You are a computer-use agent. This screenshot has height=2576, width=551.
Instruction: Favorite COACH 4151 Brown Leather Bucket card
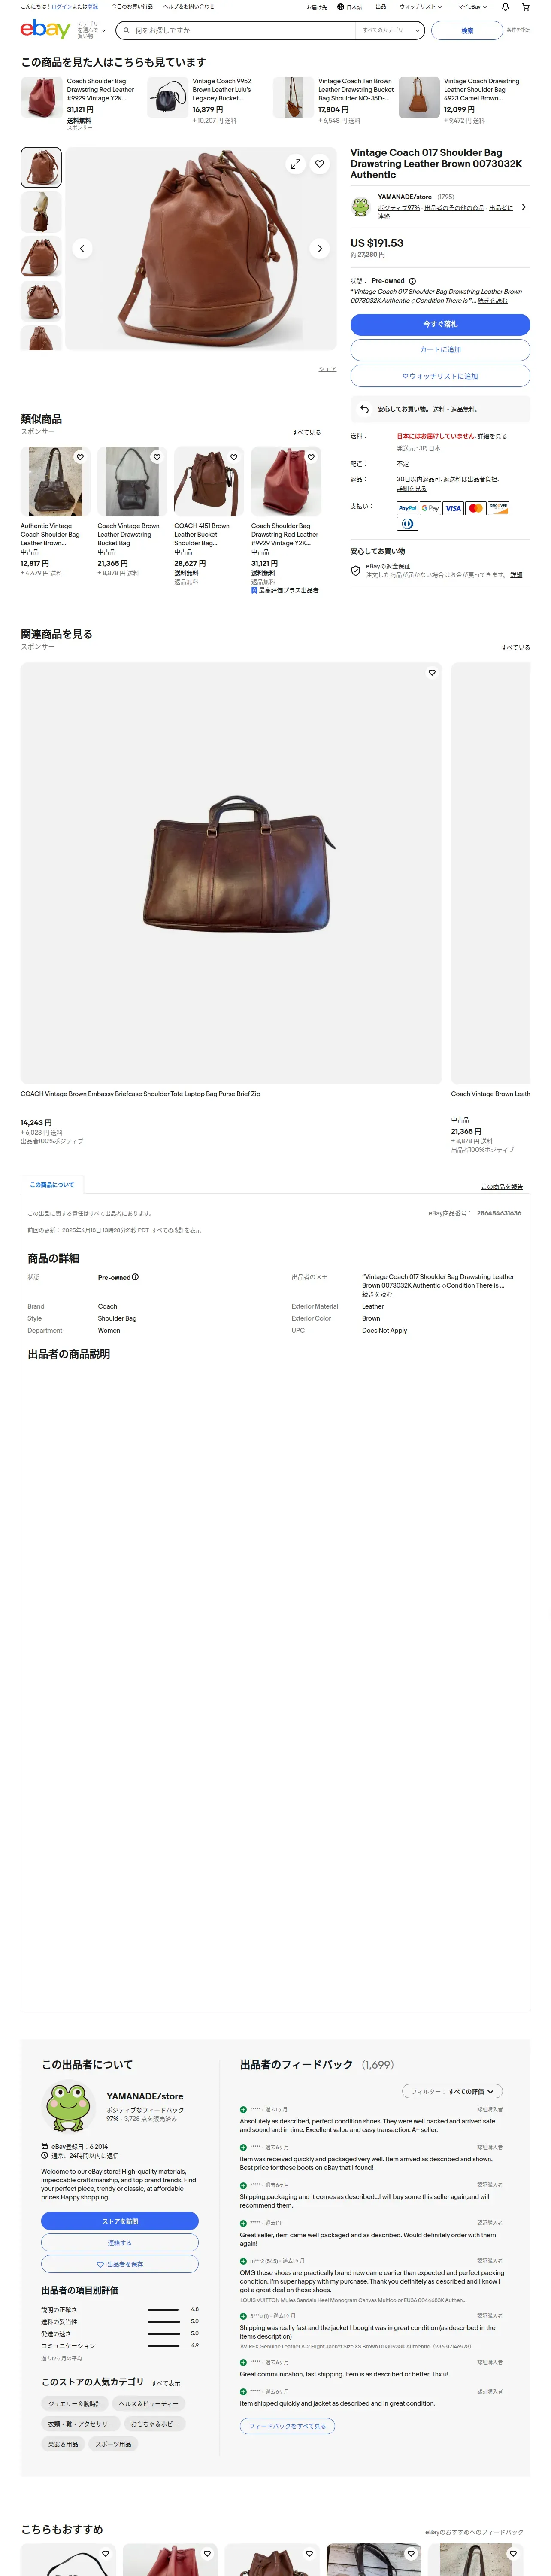(x=234, y=457)
